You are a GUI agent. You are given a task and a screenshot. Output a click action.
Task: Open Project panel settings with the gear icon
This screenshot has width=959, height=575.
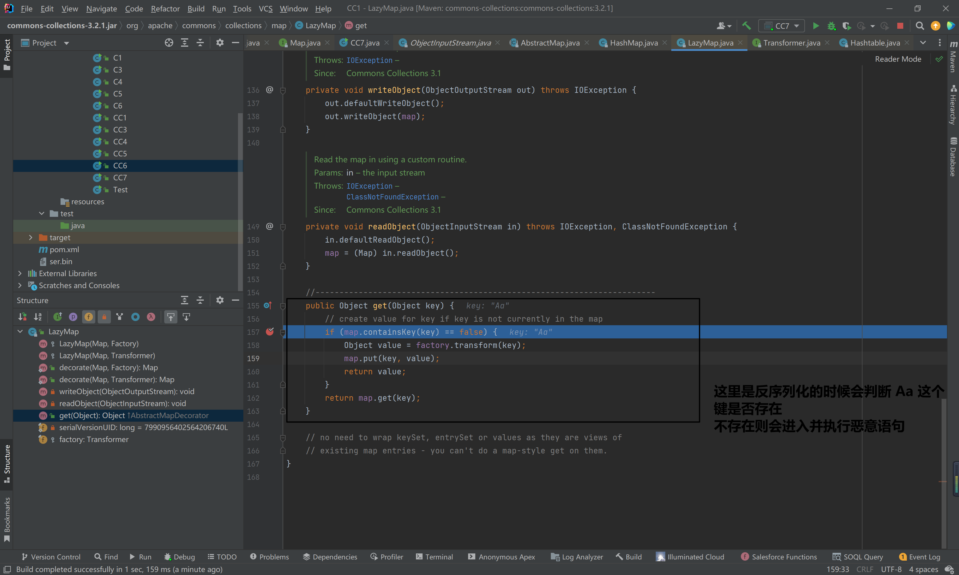point(220,43)
